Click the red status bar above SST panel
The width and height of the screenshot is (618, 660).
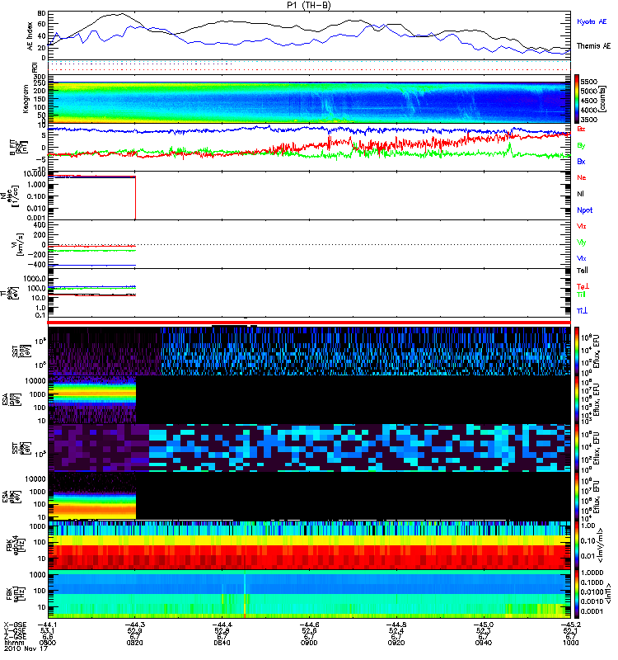coord(309,323)
